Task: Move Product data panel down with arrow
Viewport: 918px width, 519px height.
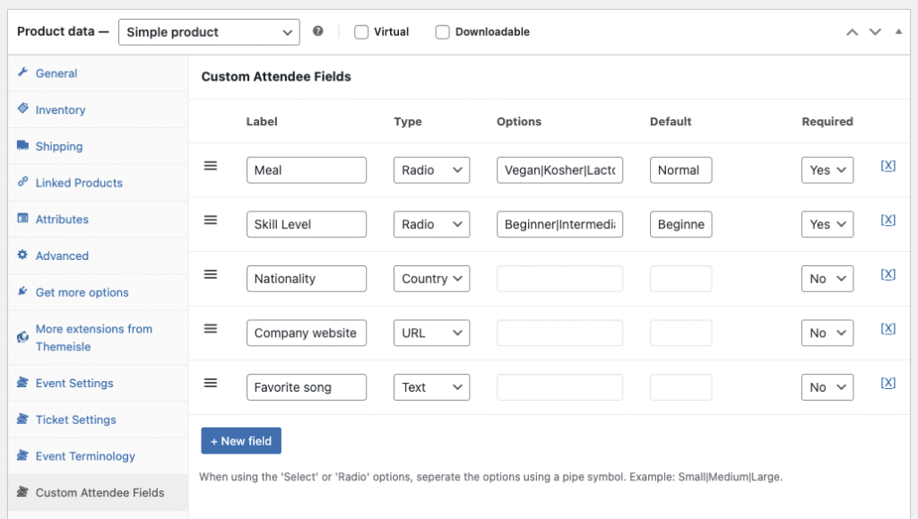Action: tap(875, 31)
